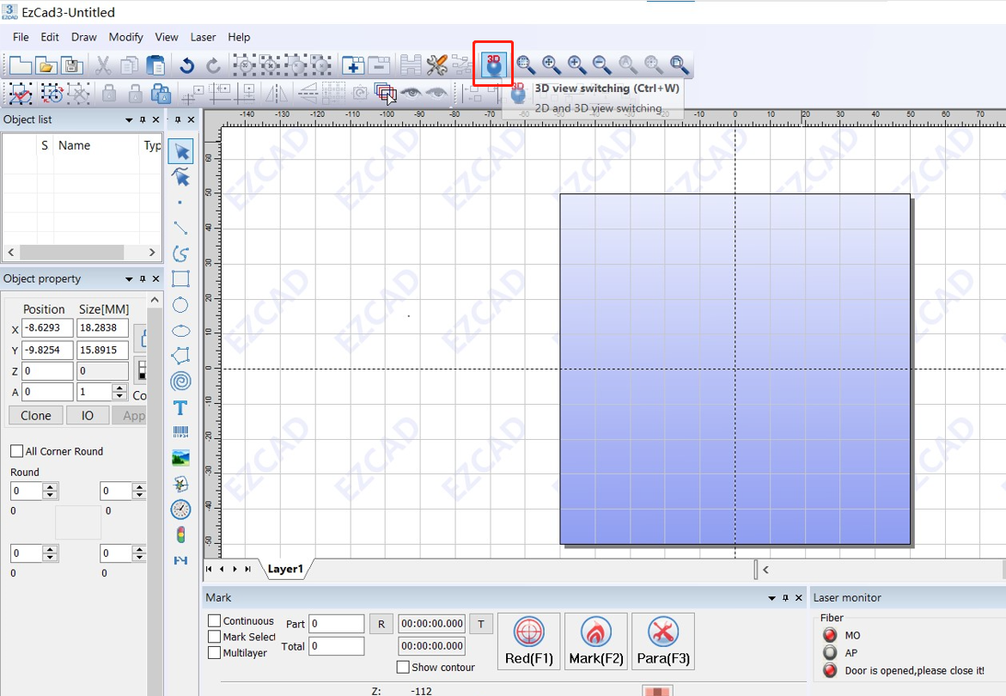Select the Node edit tool

[181, 177]
